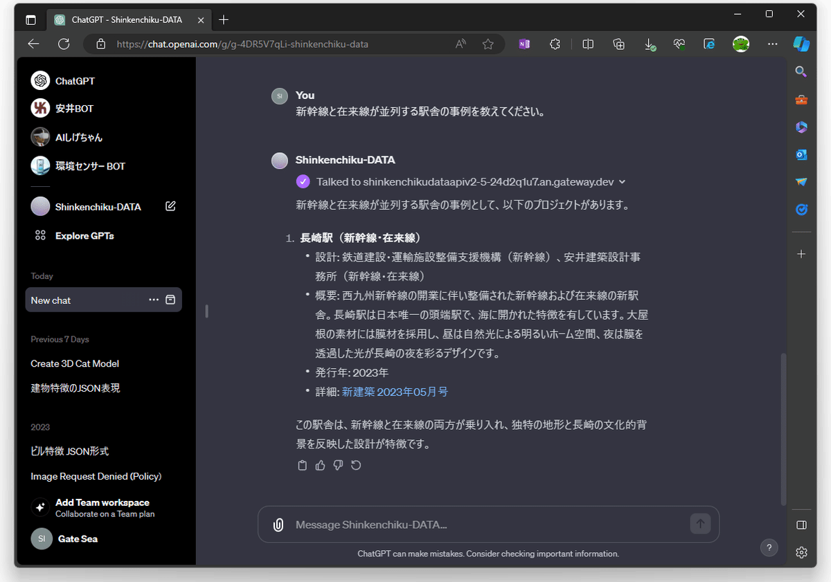Open OneNote extension icon

[524, 44]
